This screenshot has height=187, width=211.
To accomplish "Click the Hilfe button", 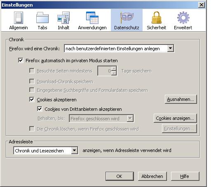I will pos(185,176).
